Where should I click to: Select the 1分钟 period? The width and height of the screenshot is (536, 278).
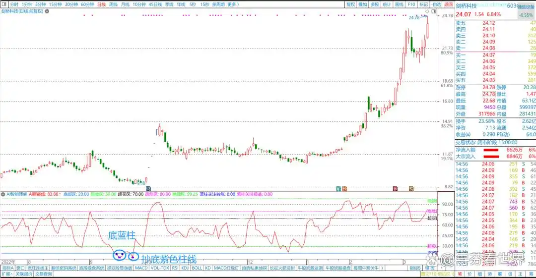[27, 4]
